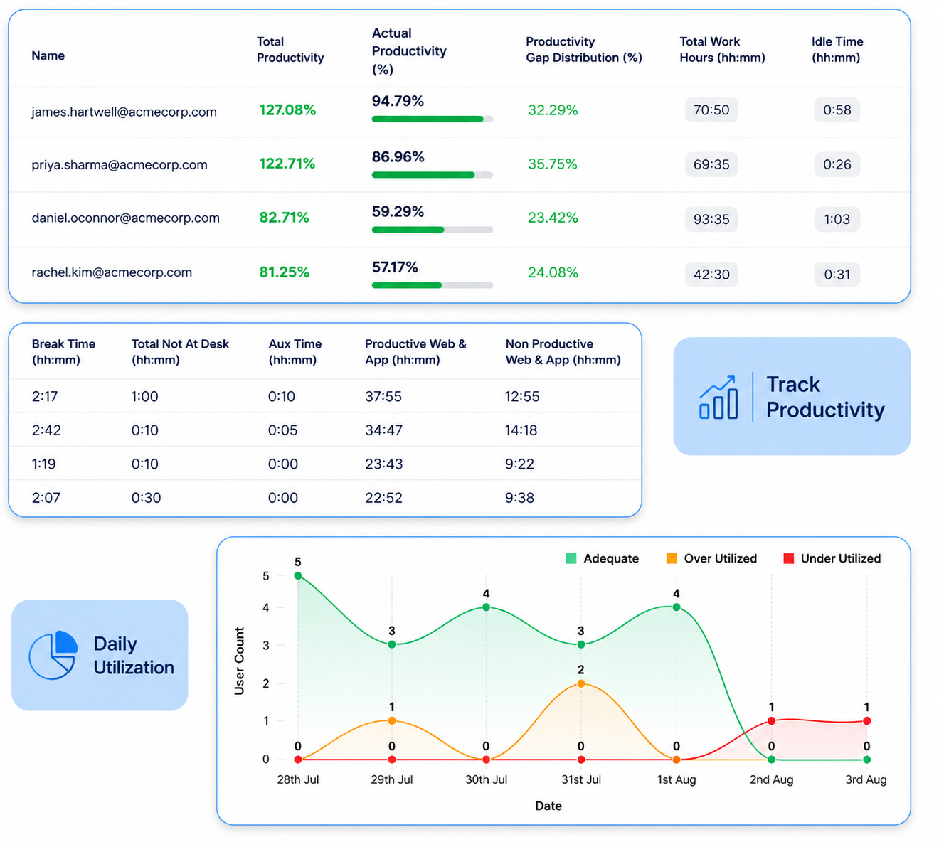The image size is (939, 847).
Task: Click the Idle Time column header
Action: [837, 50]
